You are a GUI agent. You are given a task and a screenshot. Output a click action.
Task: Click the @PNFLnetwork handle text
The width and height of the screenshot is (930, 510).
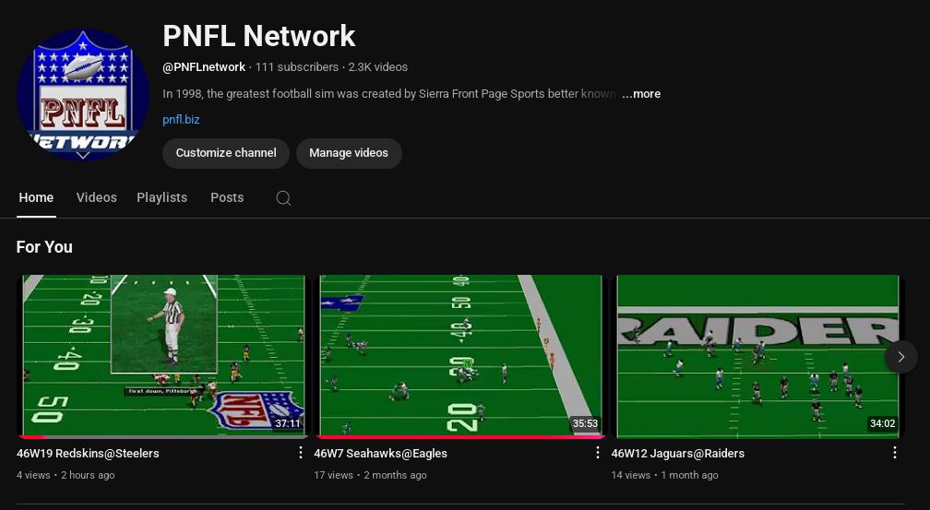tap(204, 67)
